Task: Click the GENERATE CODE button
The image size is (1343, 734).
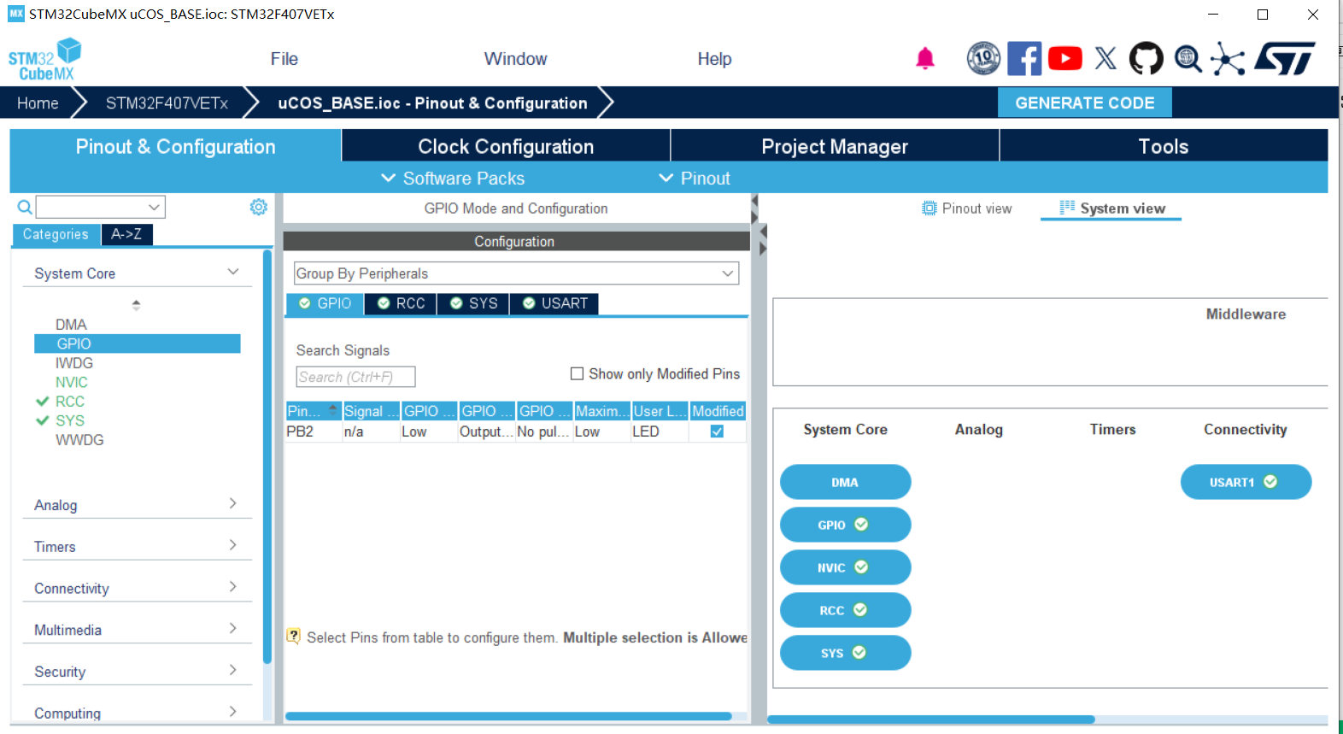Action: click(x=1084, y=103)
